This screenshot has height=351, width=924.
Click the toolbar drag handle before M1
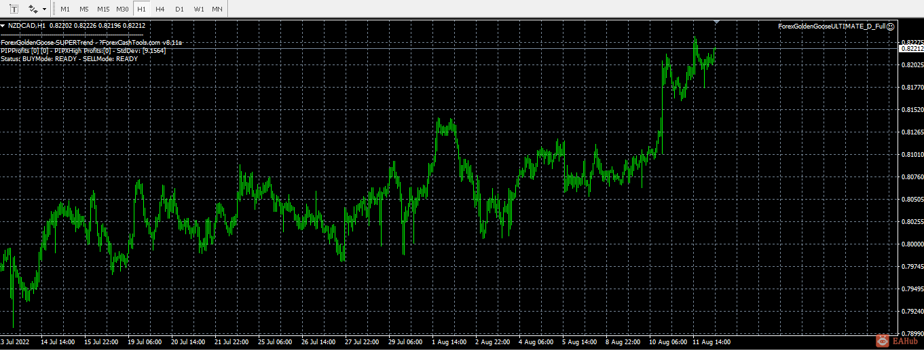pyautogui.click(x=53, y=9)
